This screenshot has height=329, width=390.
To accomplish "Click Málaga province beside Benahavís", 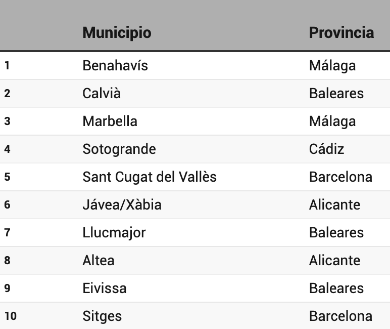I will 332,66.
